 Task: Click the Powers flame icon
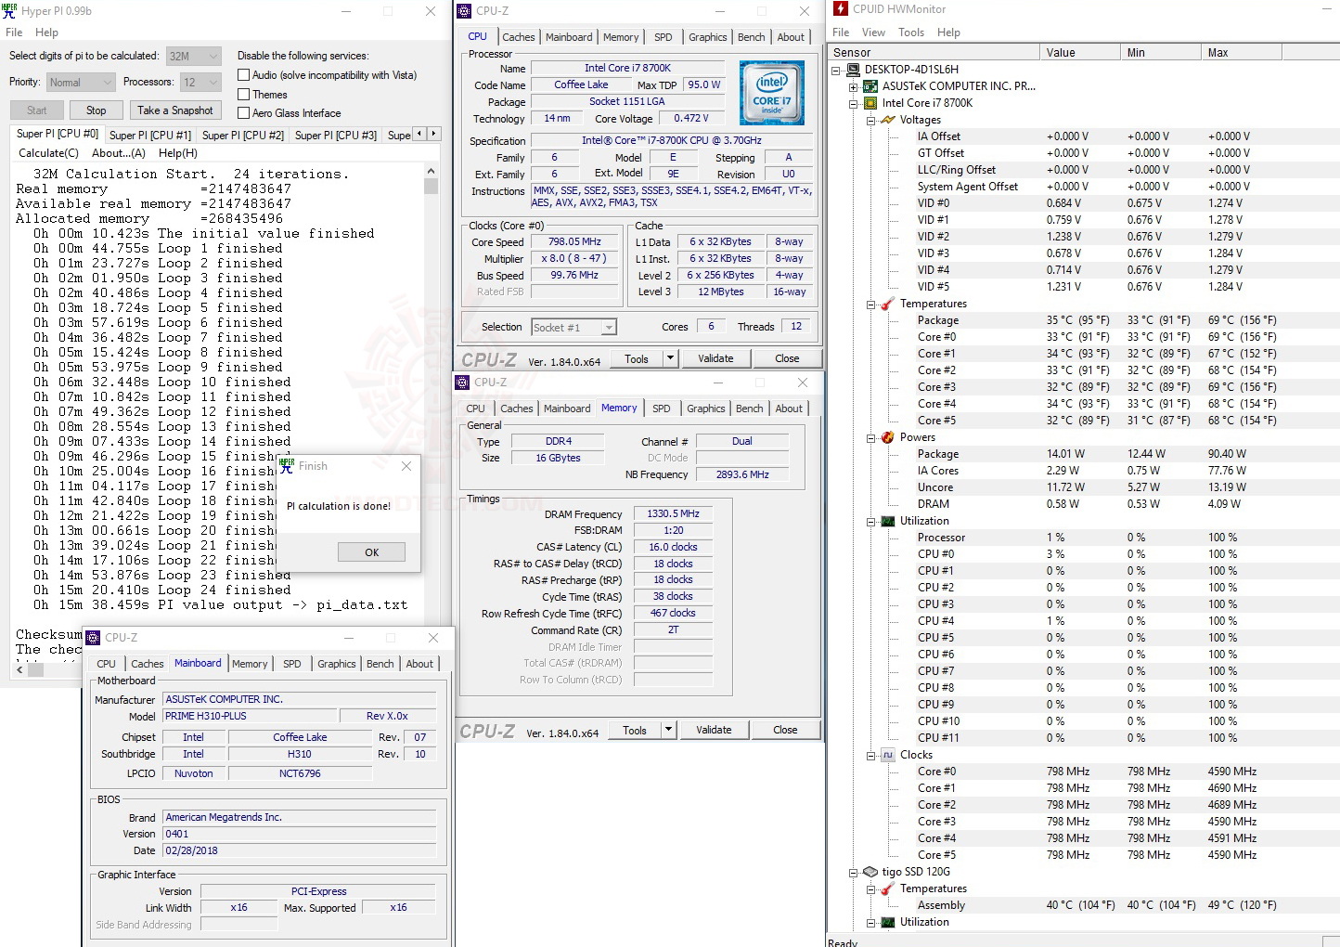pos(888,437)
